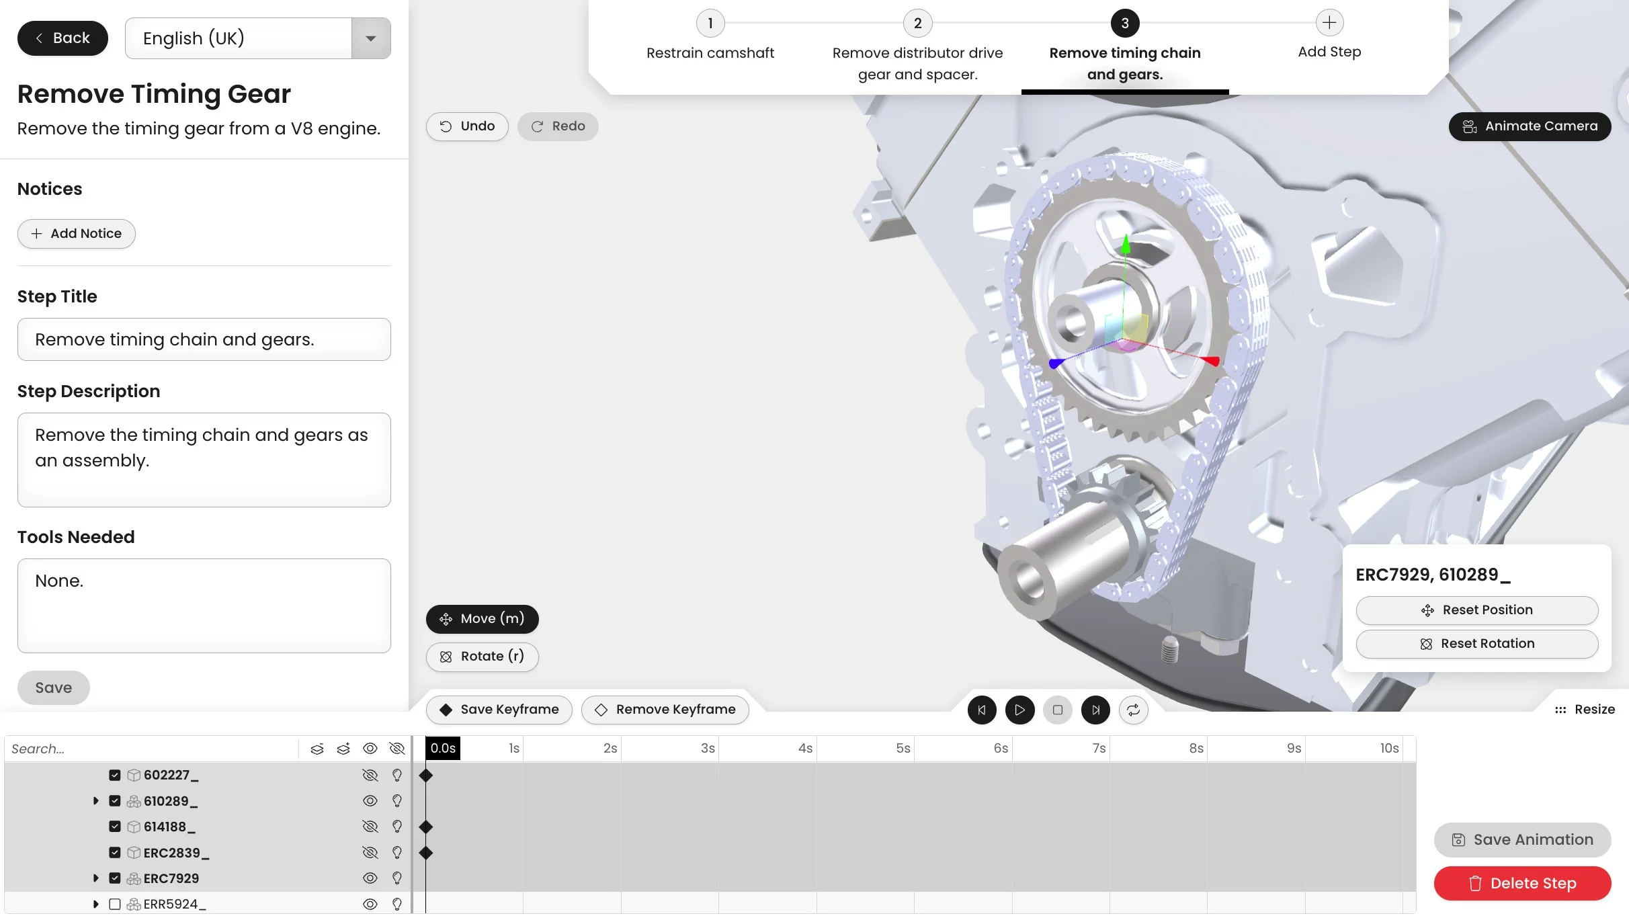Screen dimensions: 1629x918
Task: Switch to step 1 Restrain camshaft
Action: [710, 24]
